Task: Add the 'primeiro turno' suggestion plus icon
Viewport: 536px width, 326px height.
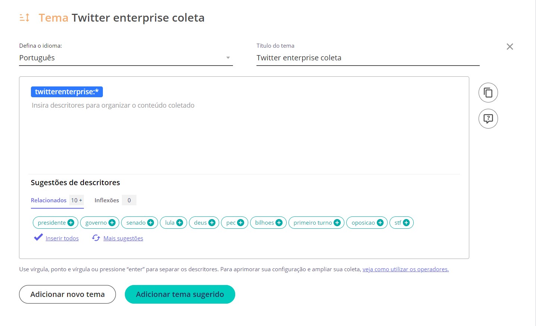Action: pos(337,223)
